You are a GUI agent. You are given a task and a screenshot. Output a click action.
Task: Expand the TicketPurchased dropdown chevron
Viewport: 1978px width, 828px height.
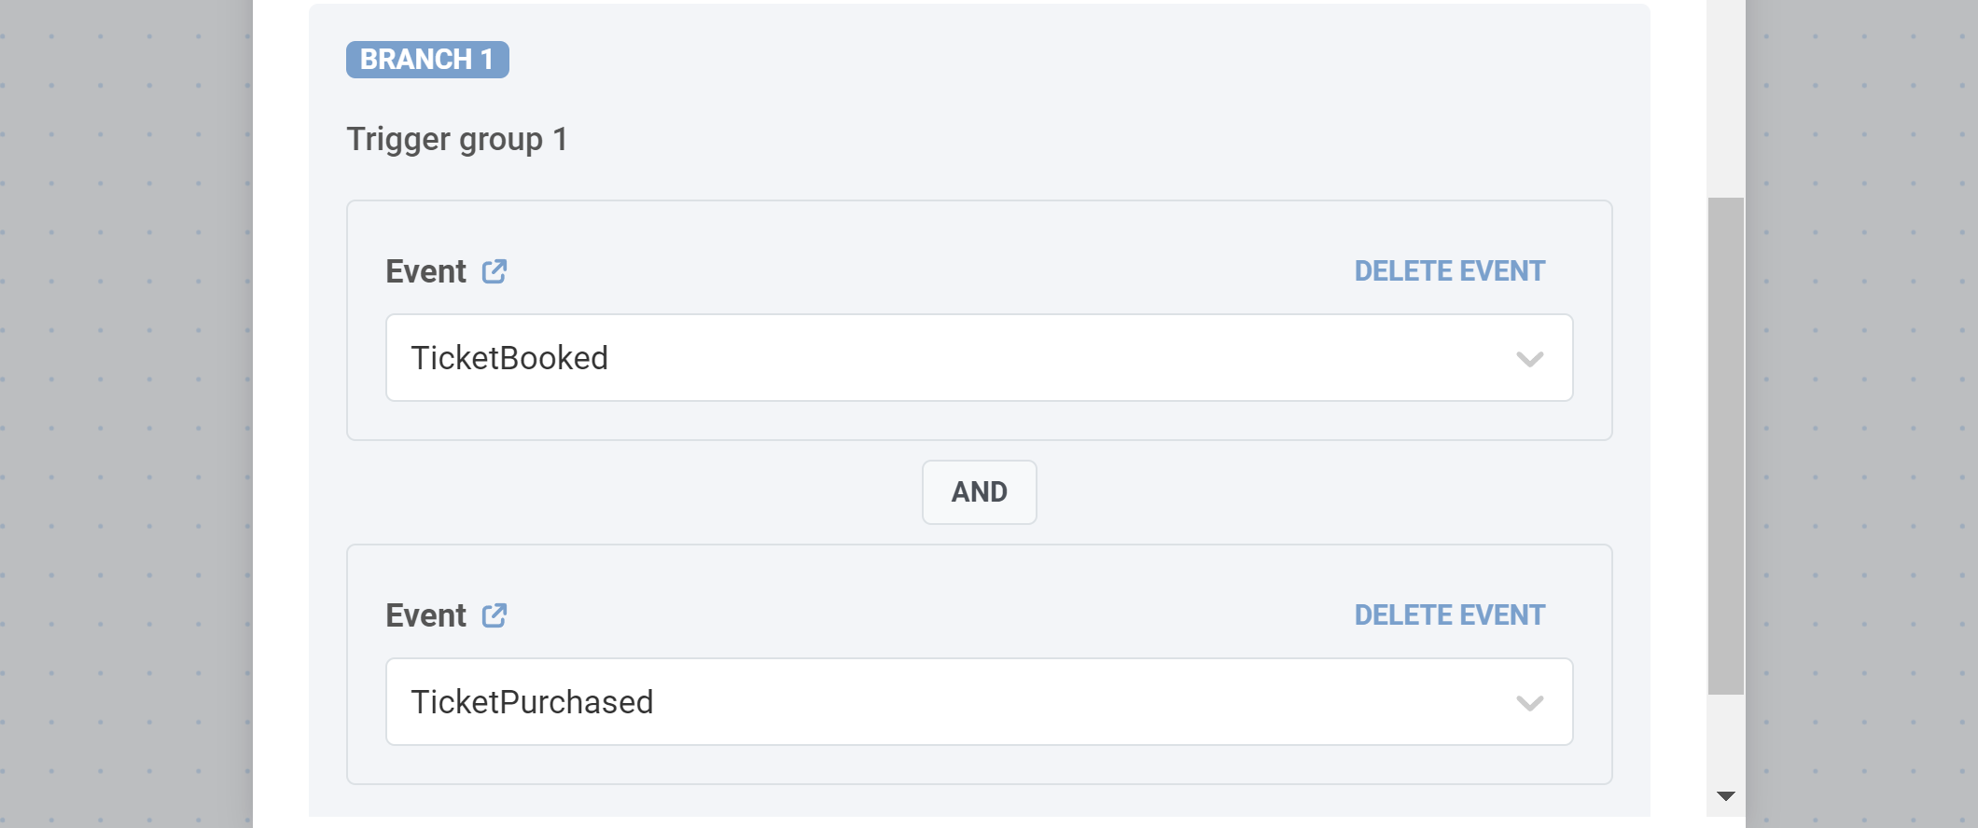coord(1529,703)
